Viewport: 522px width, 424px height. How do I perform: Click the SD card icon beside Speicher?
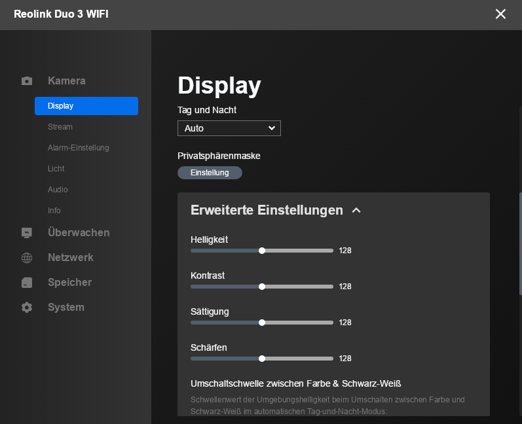[27, 283]
